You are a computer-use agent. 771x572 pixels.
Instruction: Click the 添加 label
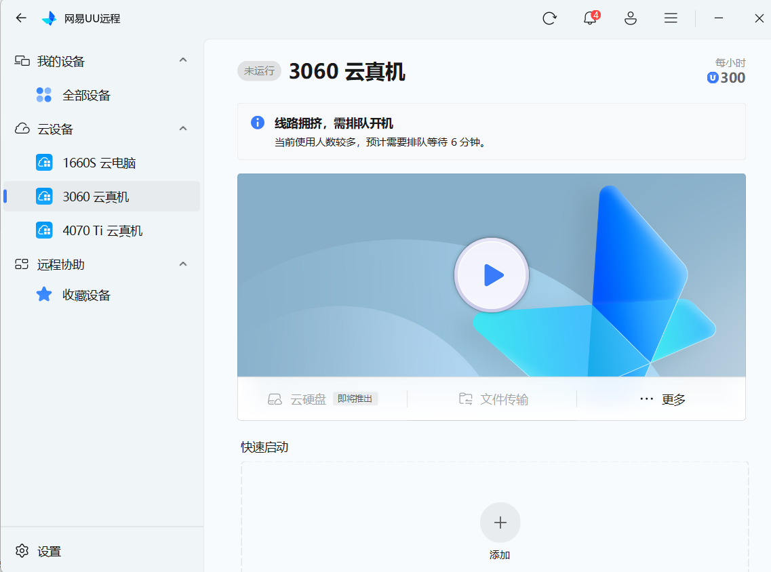point(500,555)
